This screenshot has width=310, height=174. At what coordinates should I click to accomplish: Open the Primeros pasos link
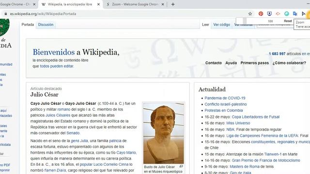(254, 63)
